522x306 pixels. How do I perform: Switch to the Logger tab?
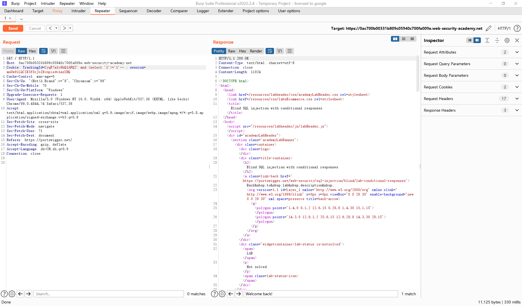point(203,11)
